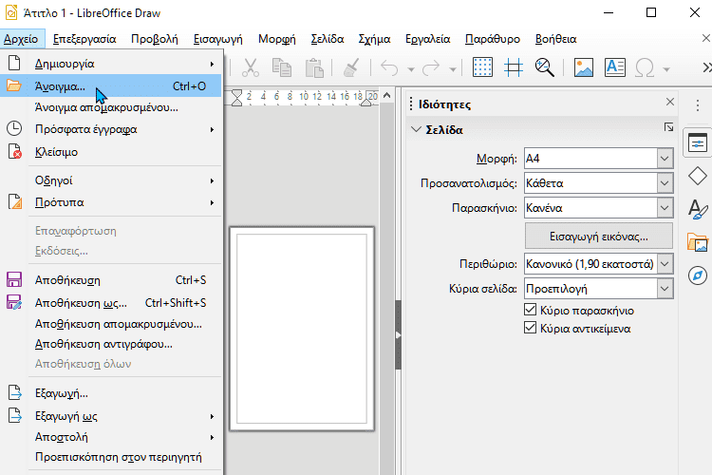Open the sidebar Styles deck icon
The width and height of the screenshot is (712, 475).
[698, 209]
